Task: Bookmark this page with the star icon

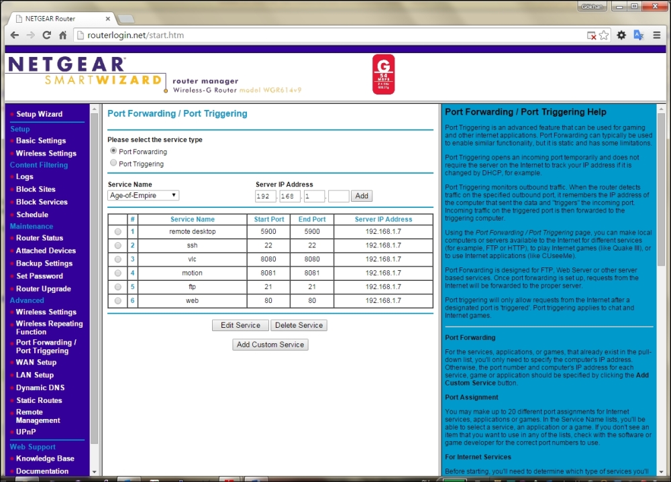Action: point(604,35)
